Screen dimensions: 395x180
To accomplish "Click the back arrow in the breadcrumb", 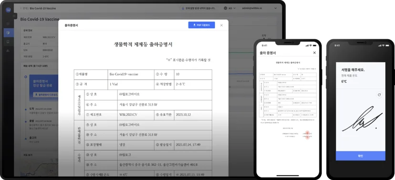I will [x=21, y=8].
